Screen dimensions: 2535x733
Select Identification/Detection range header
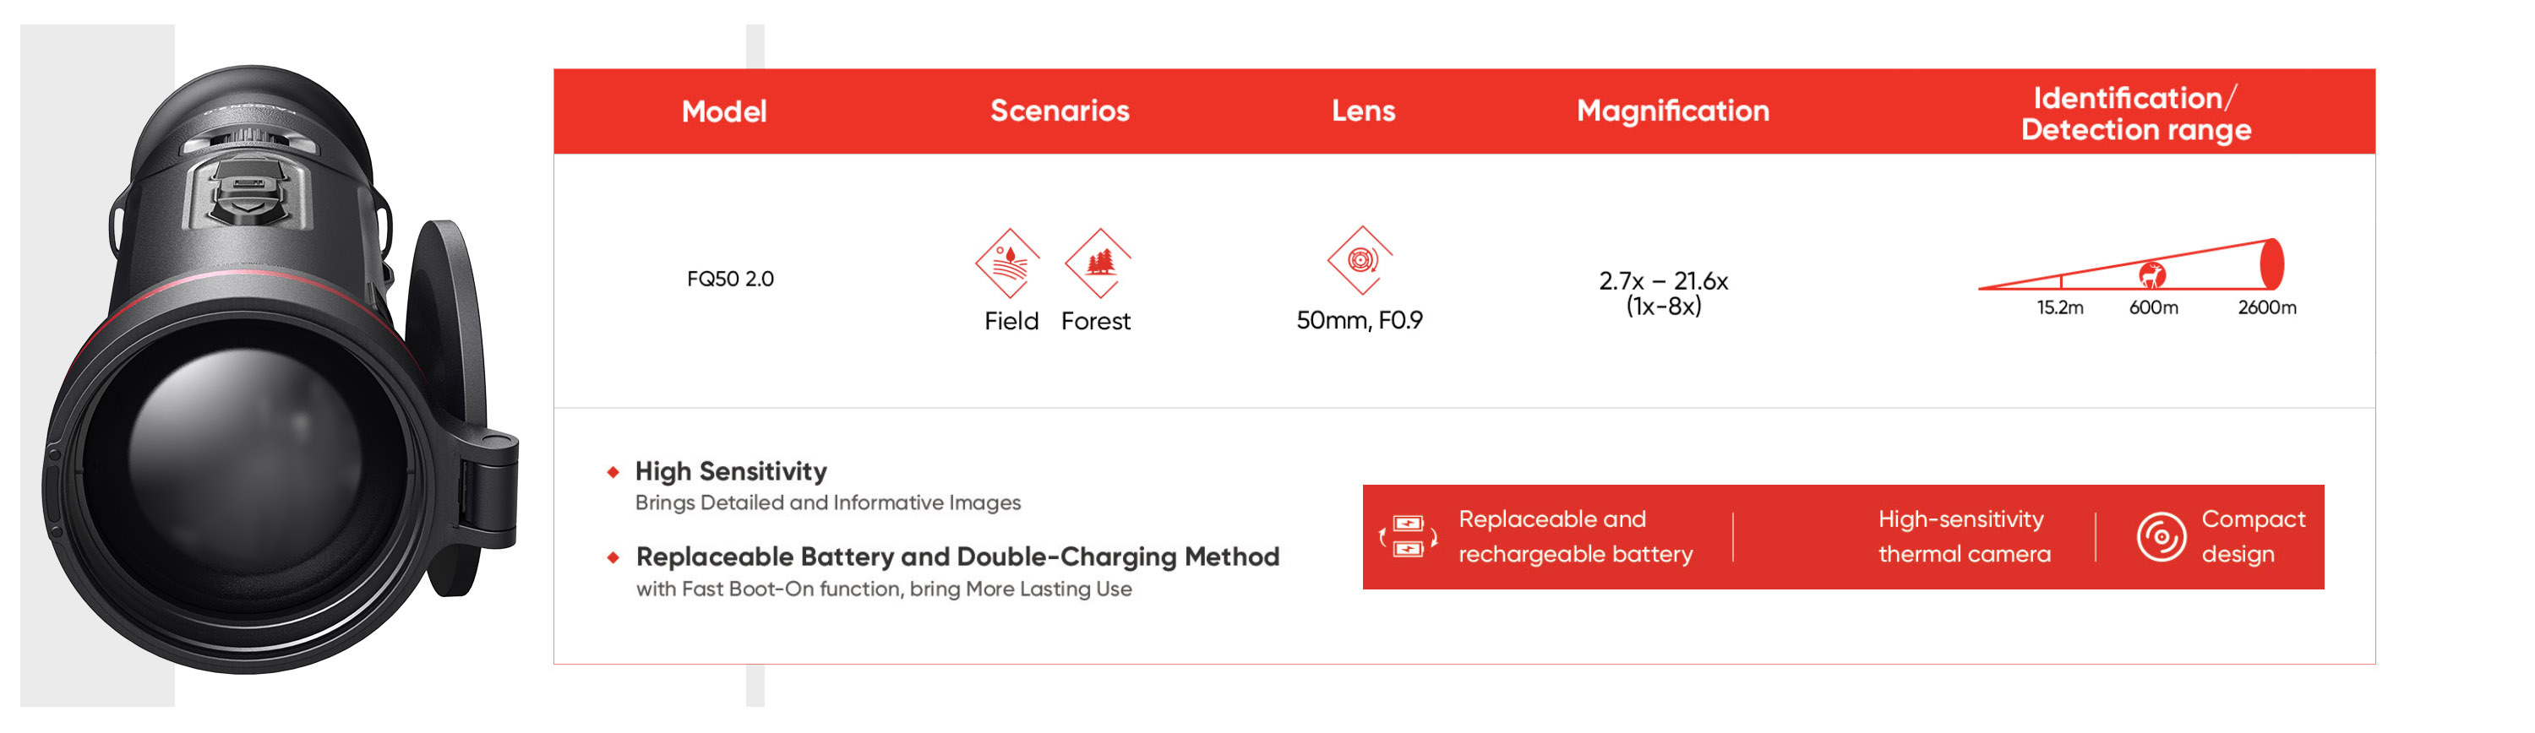pyautogui.click(x=2134, y=113)
